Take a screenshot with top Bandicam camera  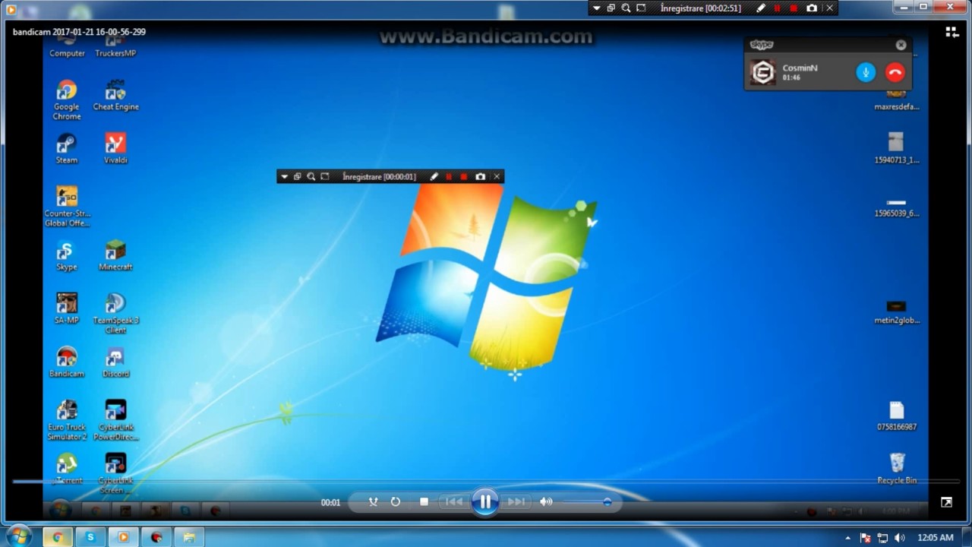click(812, 8)
